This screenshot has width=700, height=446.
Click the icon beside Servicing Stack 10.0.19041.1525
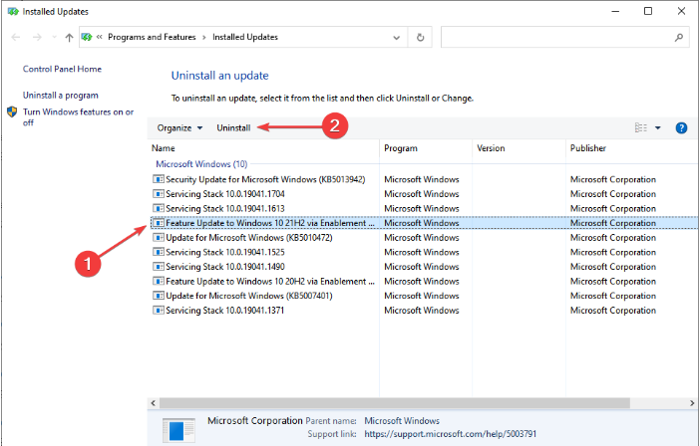point(158,252)
